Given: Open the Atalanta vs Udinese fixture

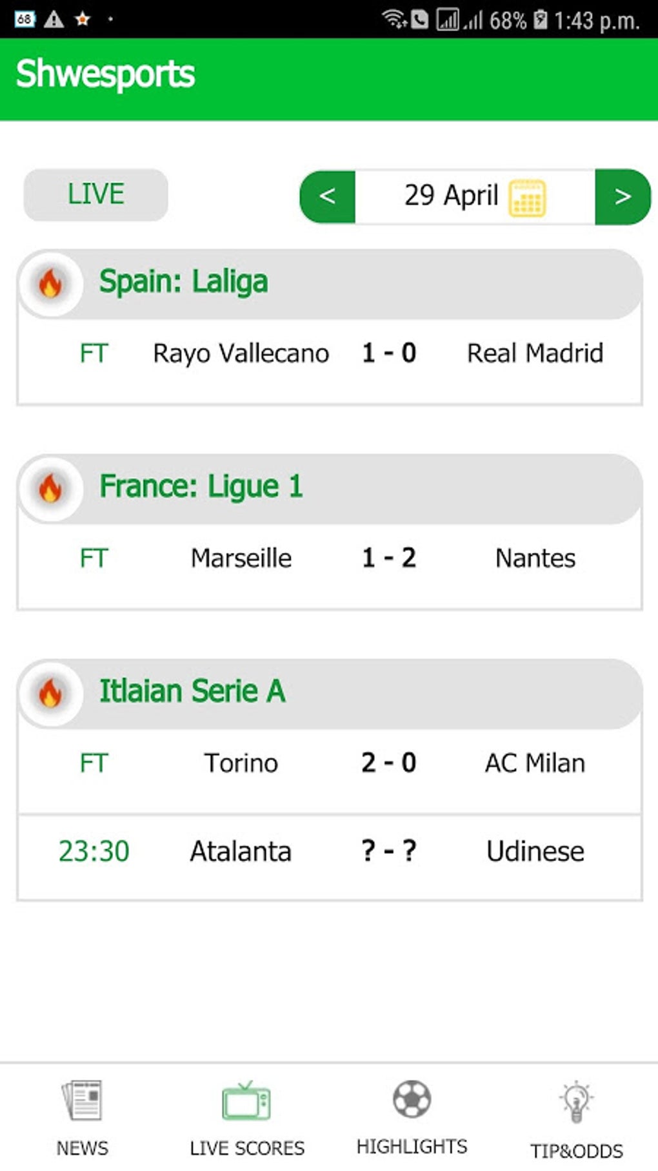Looking at the screenshot, I should [x=329, y=852].
